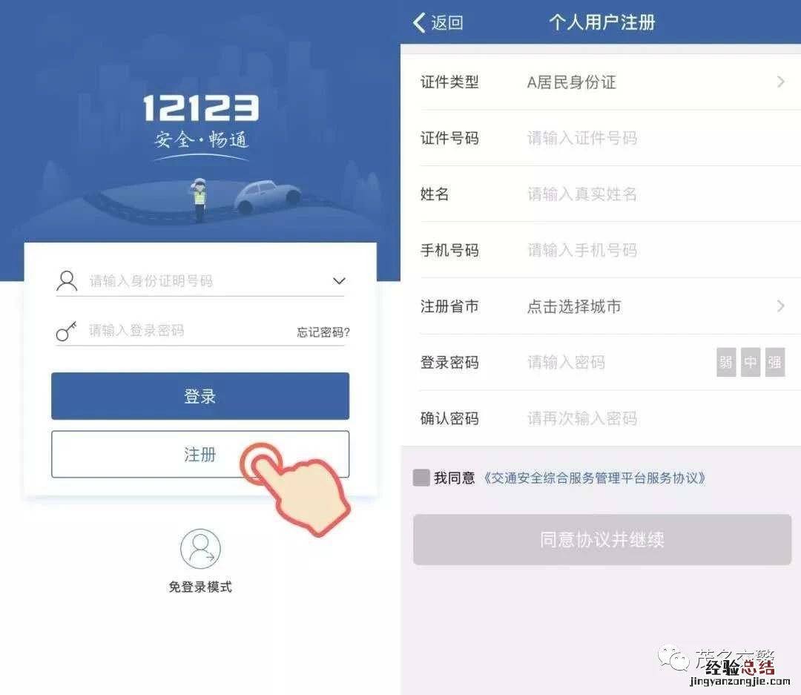Click the WeChat logo watermark

click(x=673, y=658)
